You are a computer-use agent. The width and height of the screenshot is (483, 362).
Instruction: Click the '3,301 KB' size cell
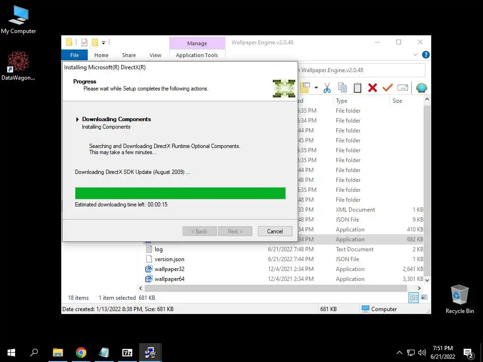click(x=413, y=279)
